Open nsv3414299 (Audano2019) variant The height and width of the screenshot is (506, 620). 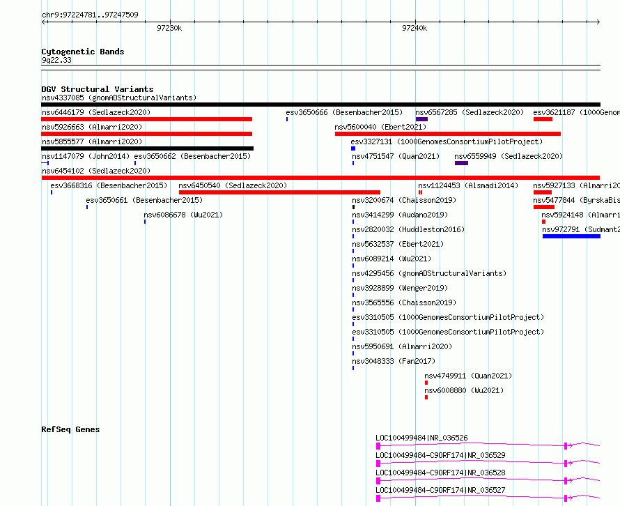(400, 215)
